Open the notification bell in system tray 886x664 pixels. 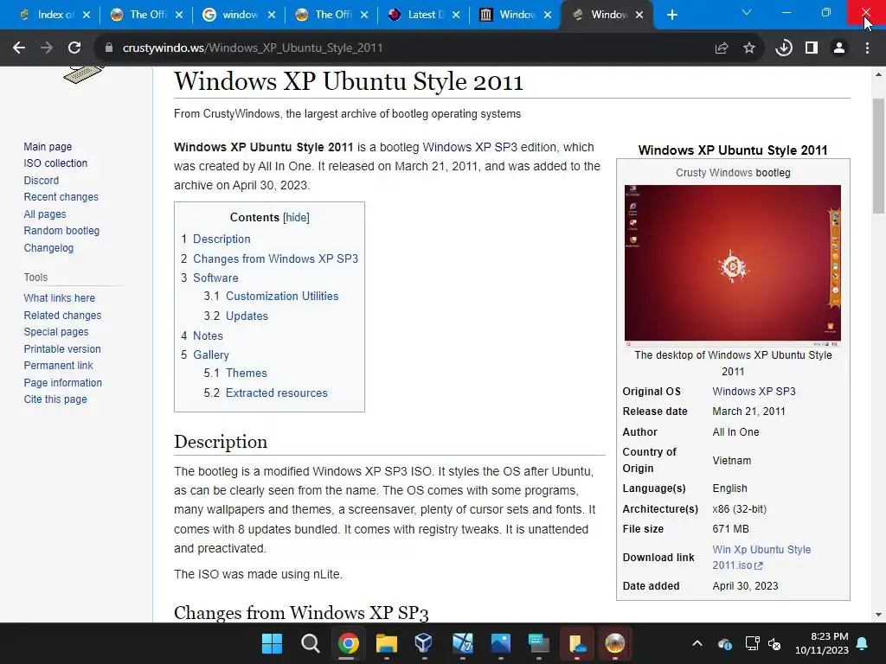(x=863, y=643)
